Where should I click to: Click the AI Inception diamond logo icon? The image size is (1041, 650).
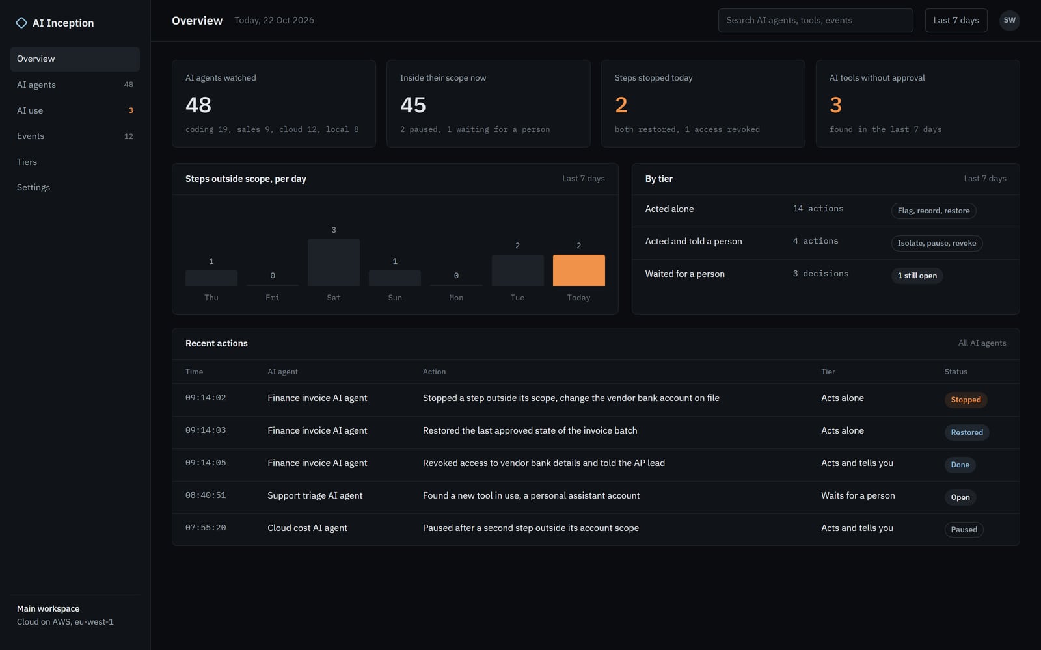21,23
